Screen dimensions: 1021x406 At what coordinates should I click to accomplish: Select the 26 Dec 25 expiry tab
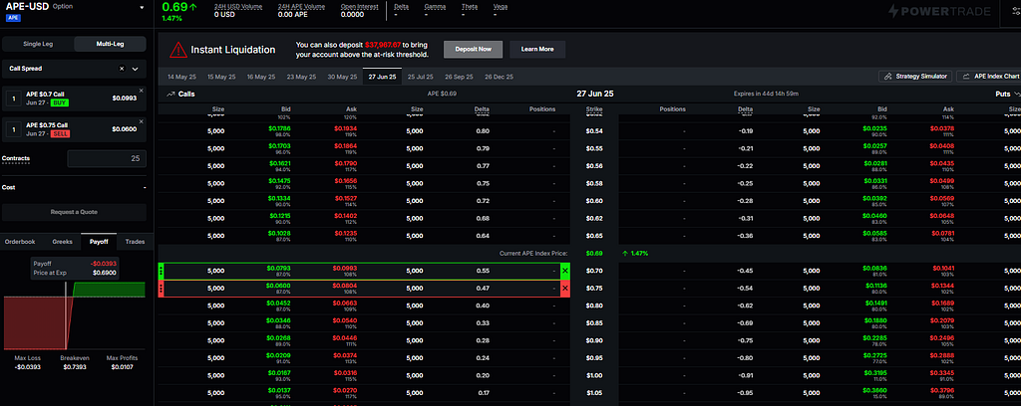pyautogui.click(x=499, y=77)
